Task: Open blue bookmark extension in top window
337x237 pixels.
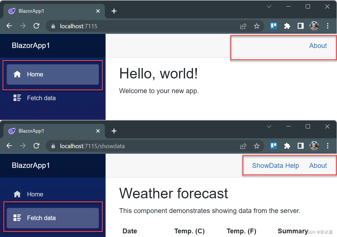Action: click(x=274, y=26)
